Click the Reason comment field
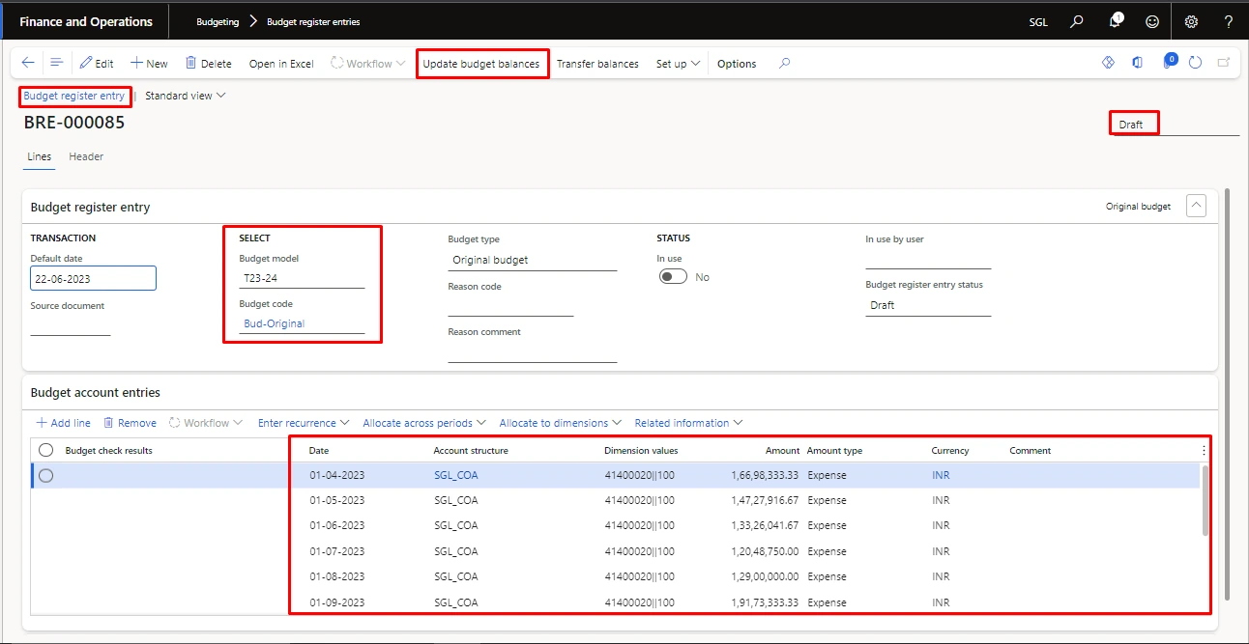The height and width of the screenshot is (644, 1249). point(533,351)
